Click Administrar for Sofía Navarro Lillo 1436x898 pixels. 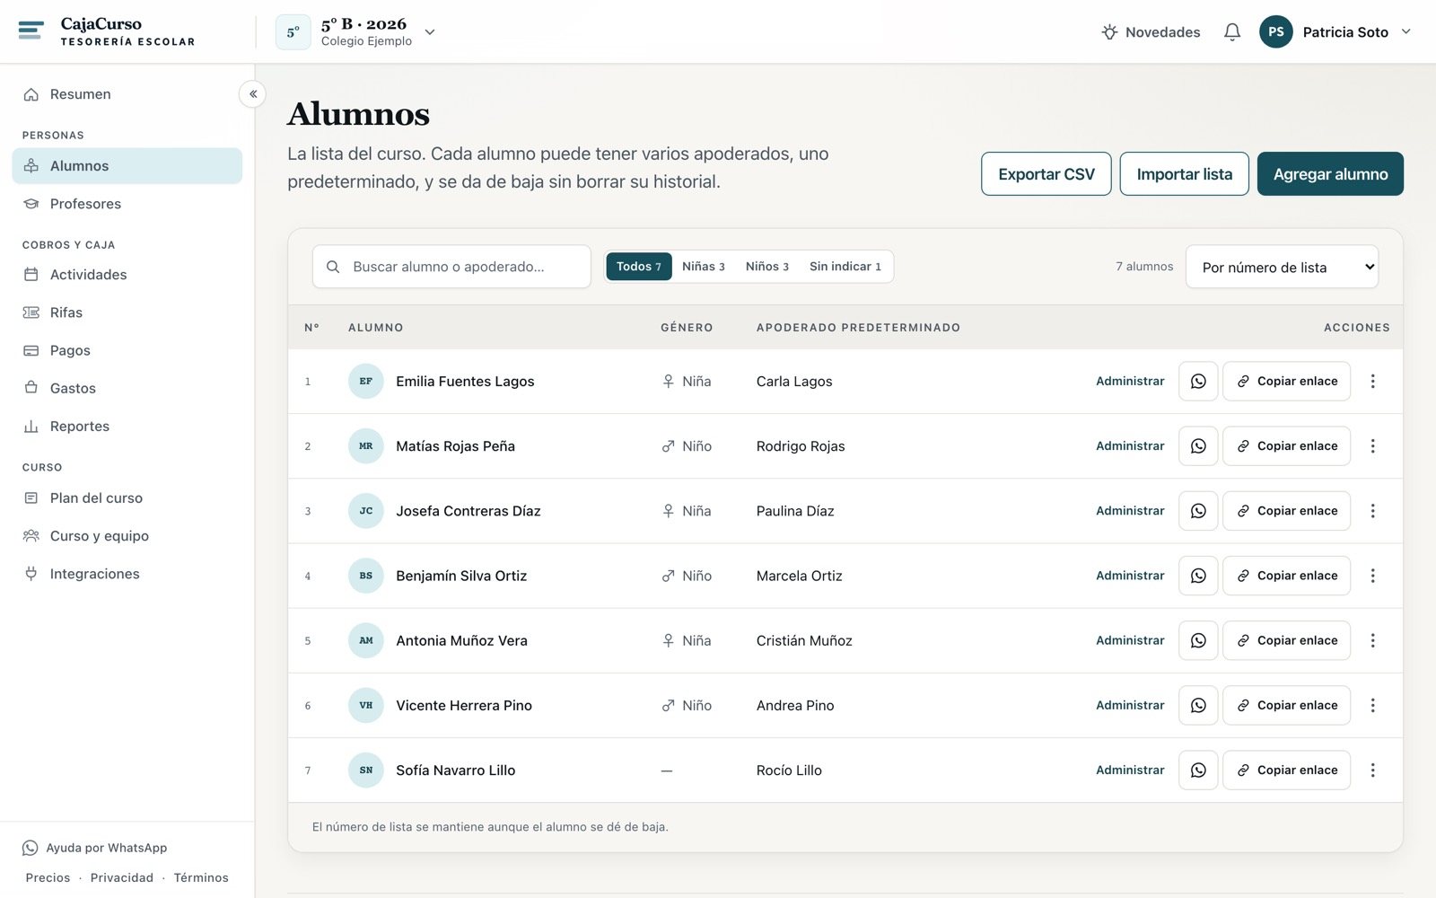click(x=1130, y=770)
